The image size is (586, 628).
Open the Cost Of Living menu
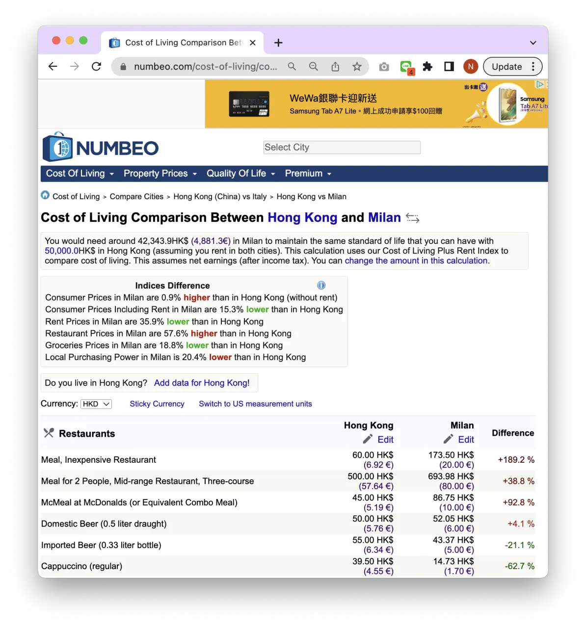point(80,174)
